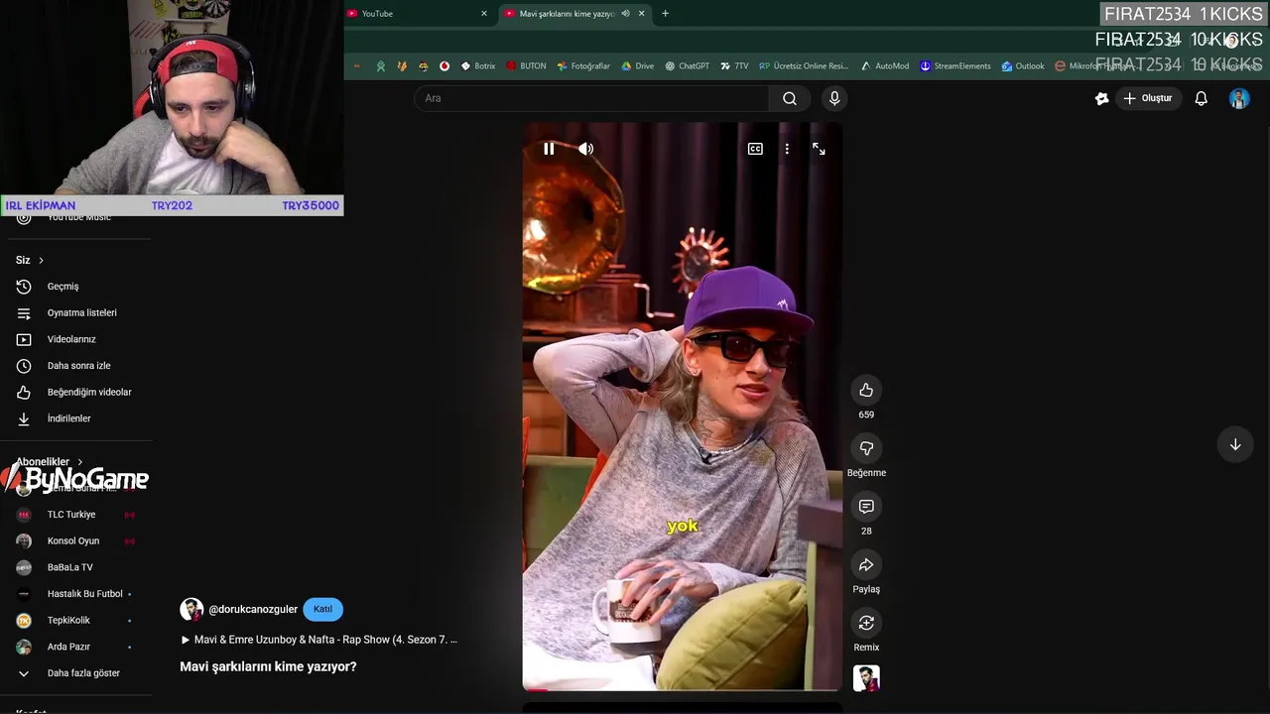
Task: Close the Mavi şarkılarını tab
Action: click(642, 14)
